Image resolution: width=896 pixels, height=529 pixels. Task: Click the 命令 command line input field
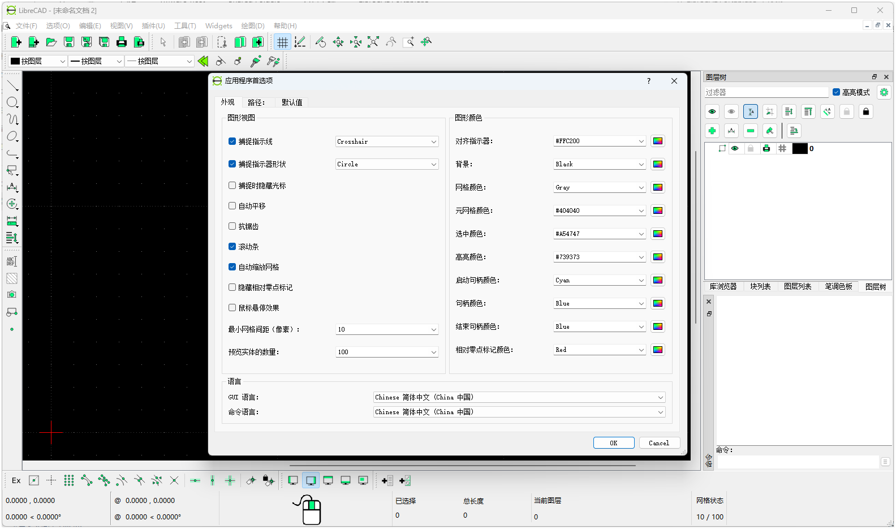click(x=798, y=462)
